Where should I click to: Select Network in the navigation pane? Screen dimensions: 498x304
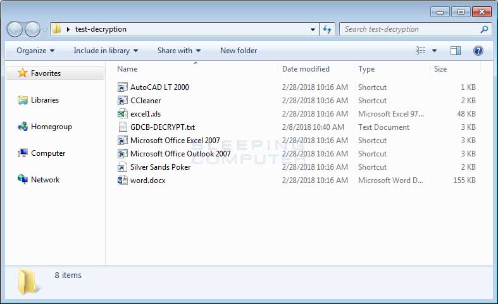[45, 180]
